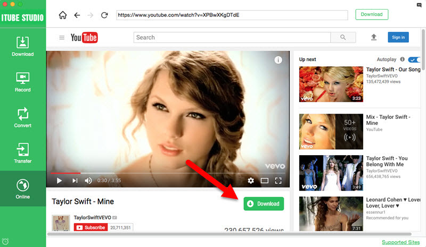Open video player settings gear
426x247 pixels.
[x=251, y=181]
